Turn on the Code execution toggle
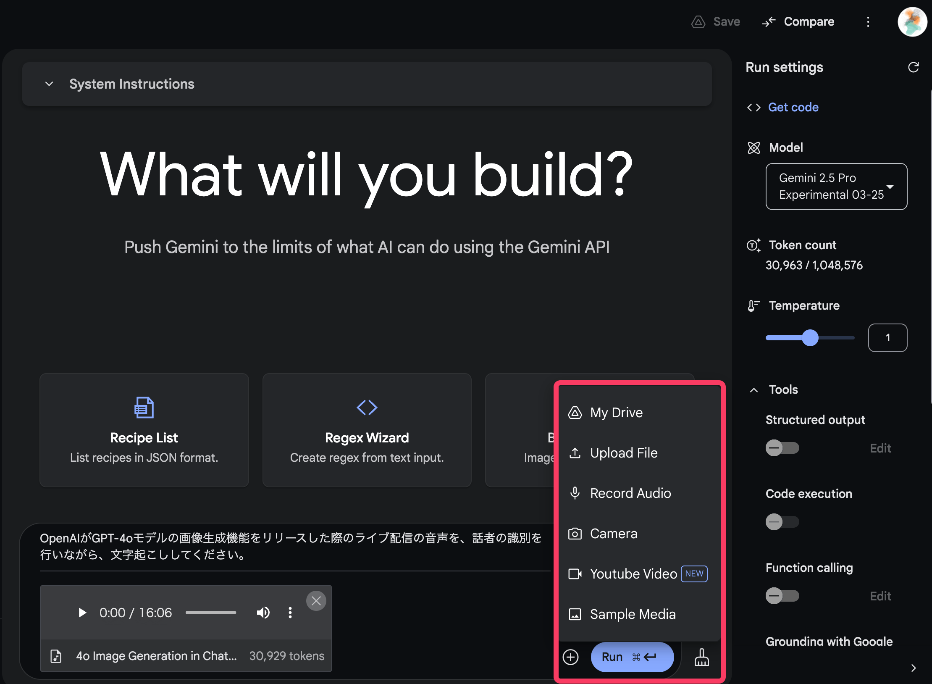Viewport: 932px width, 684px height. (782, 522)
